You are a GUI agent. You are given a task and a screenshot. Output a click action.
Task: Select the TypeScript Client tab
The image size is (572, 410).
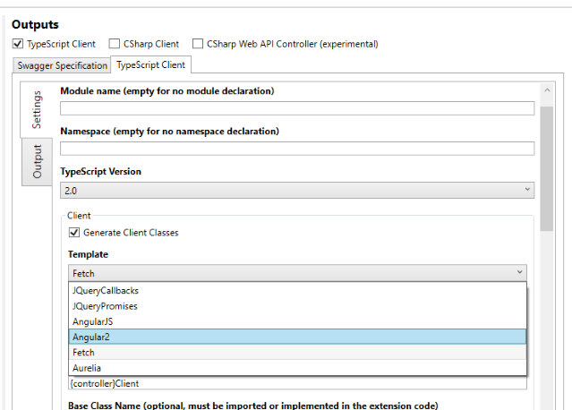click(x=150, y=65)
